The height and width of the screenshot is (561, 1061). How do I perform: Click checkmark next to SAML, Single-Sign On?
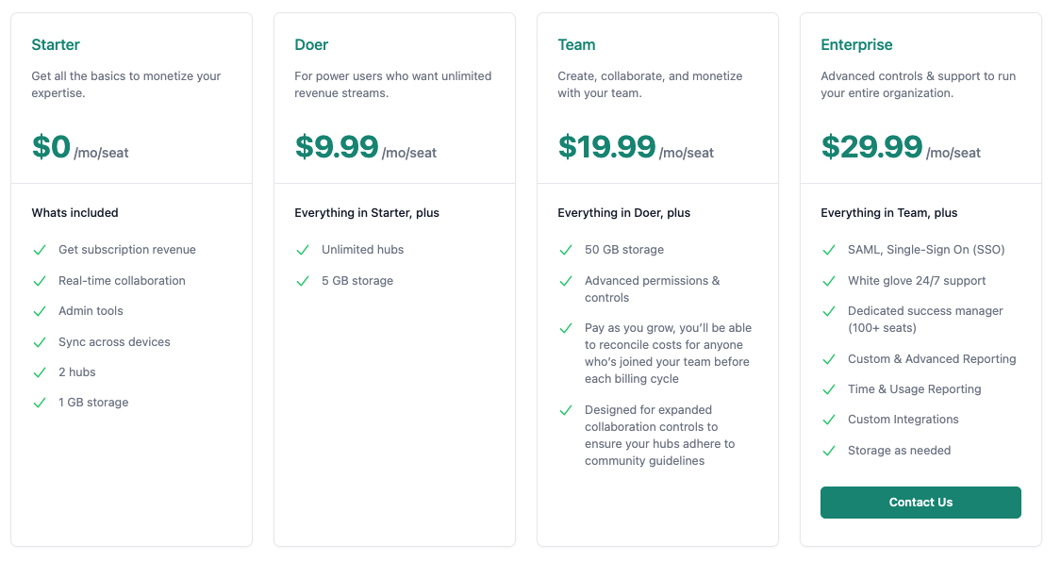(829, 250)
